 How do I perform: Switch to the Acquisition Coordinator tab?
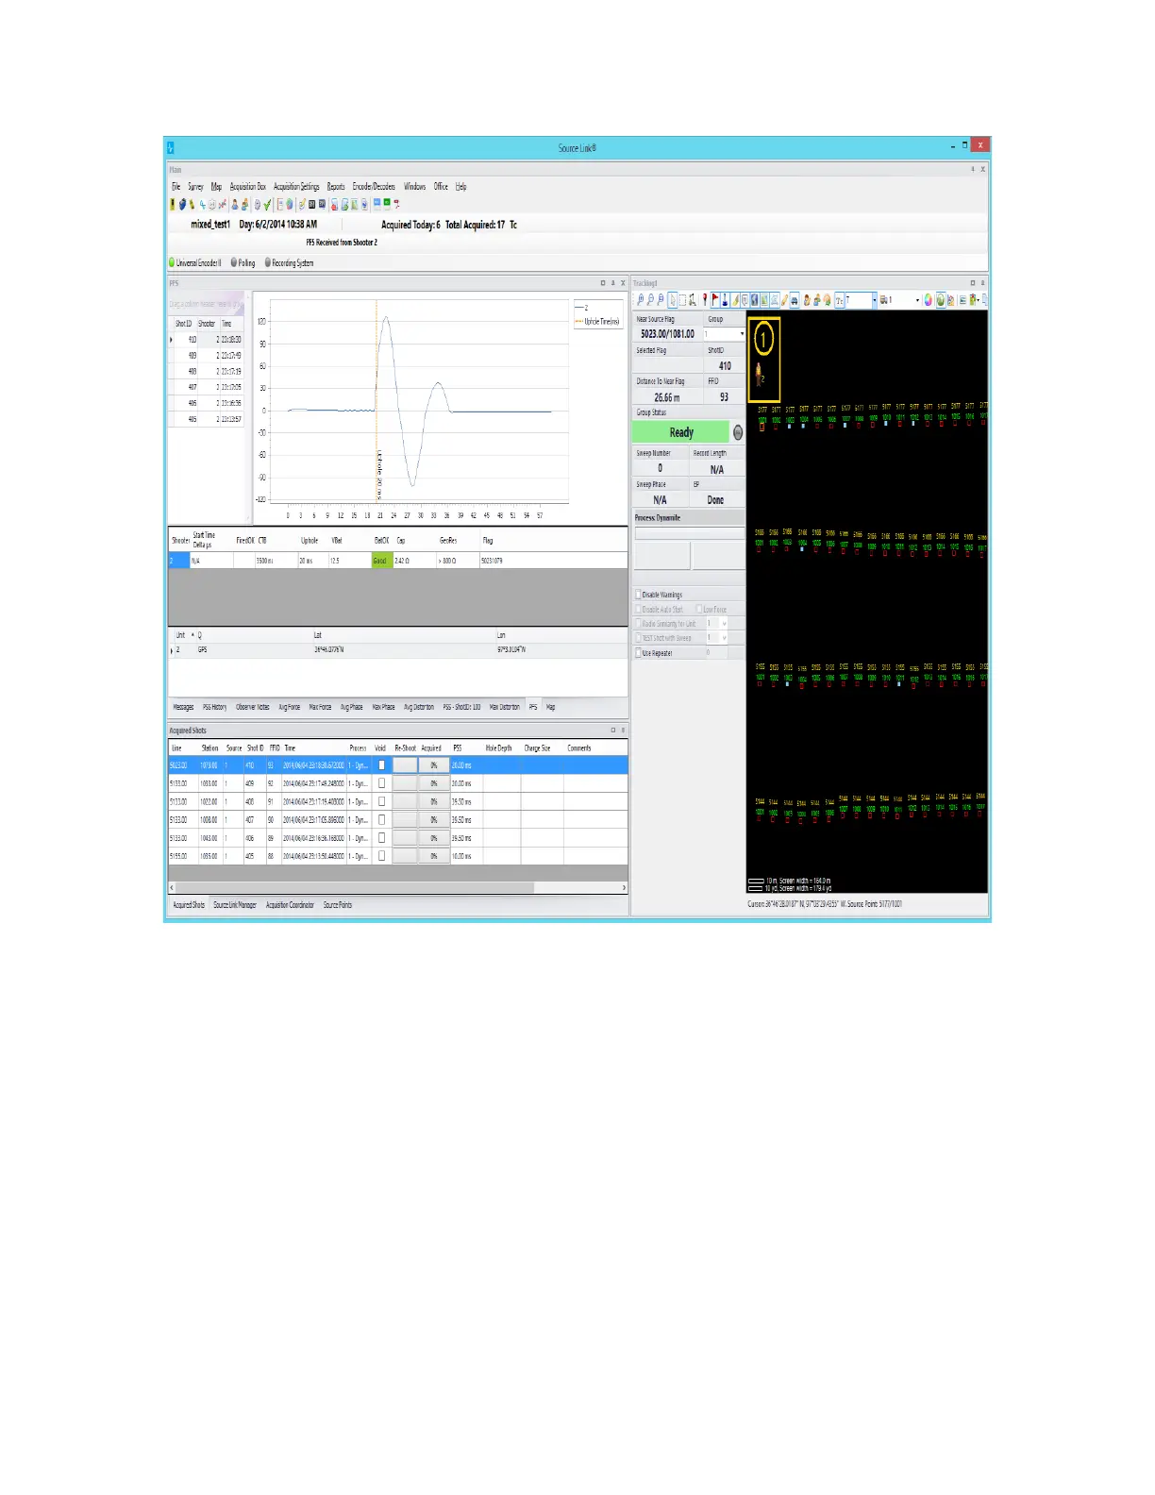290,905
